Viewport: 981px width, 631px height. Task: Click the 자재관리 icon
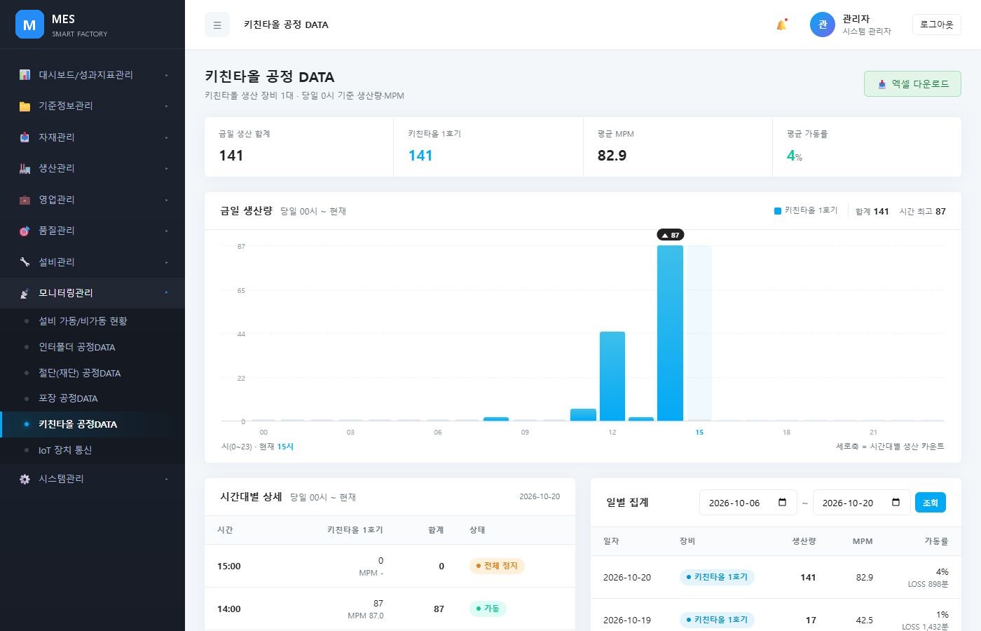point(25,137)
